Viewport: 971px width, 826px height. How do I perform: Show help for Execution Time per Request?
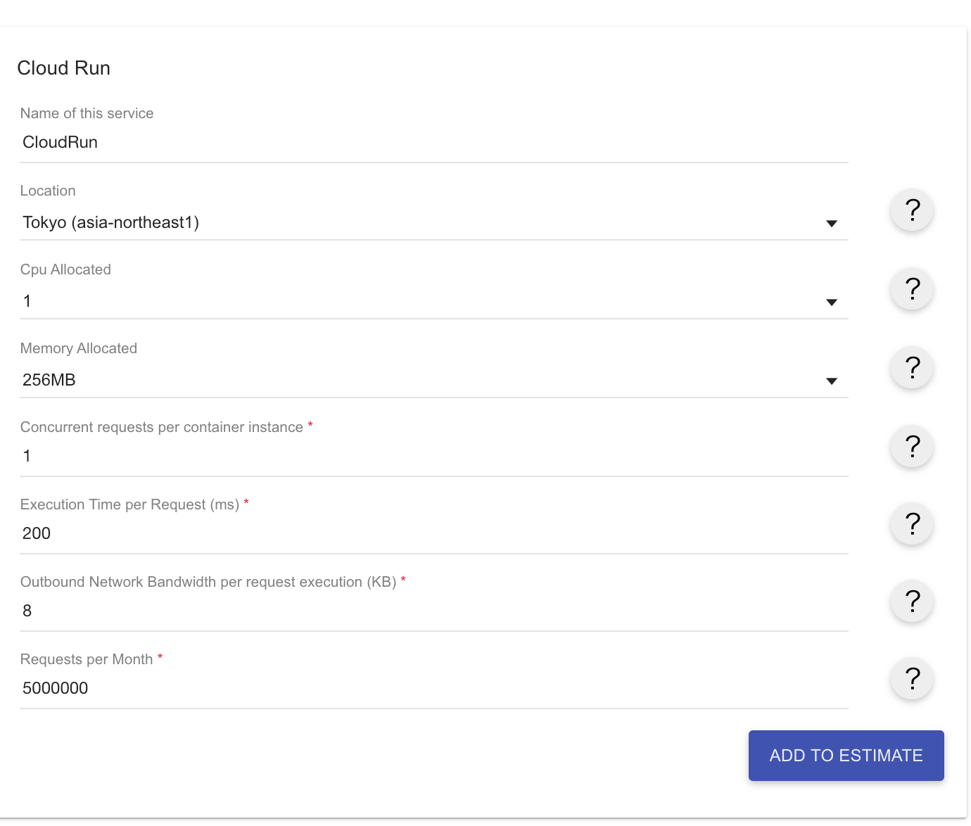(912, 524)
